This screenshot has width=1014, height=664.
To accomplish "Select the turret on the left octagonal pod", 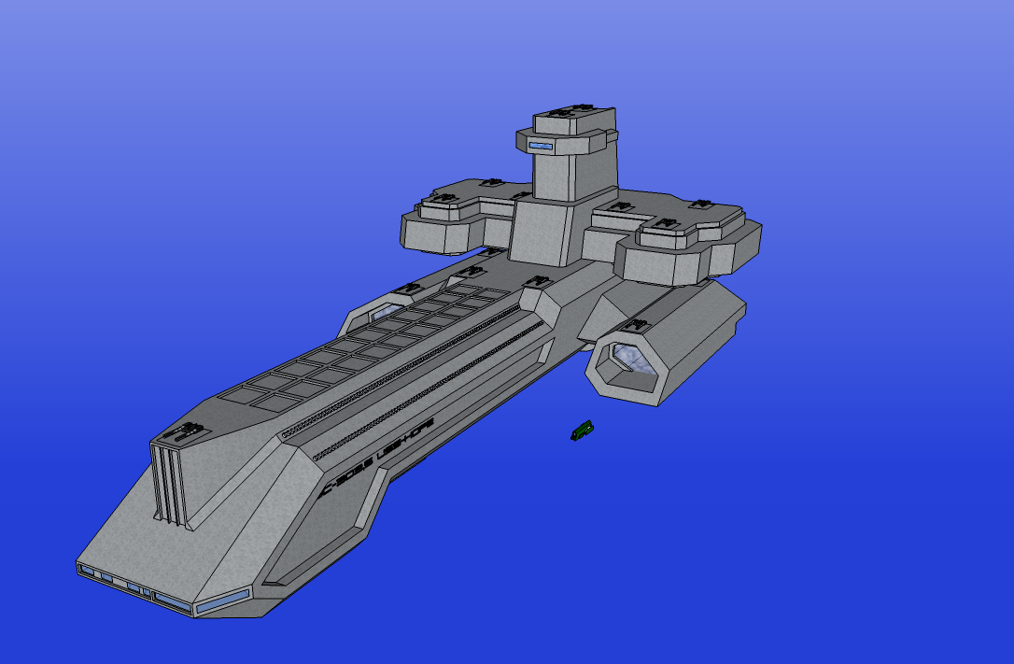I will pyautogui.click(x=442, y=197).
